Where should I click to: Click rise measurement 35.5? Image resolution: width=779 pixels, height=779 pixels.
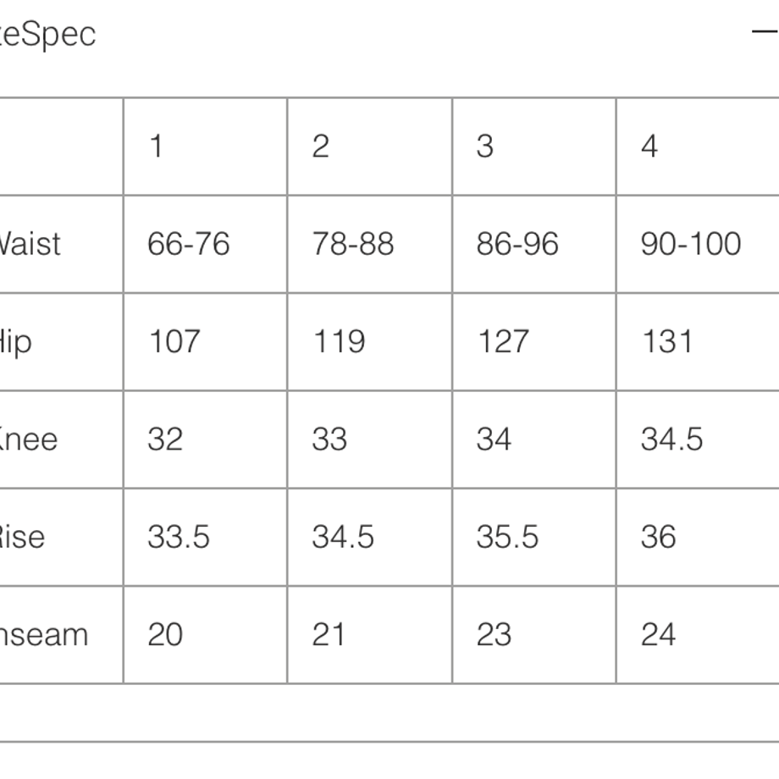[507, 537]
